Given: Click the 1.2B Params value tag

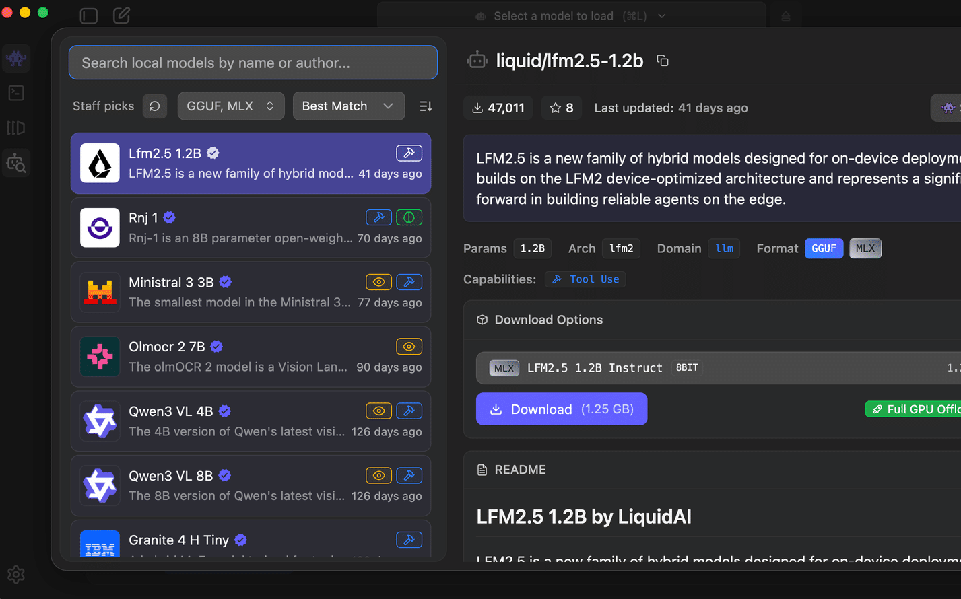Looking at the screenshot, I should click(533, 248).
